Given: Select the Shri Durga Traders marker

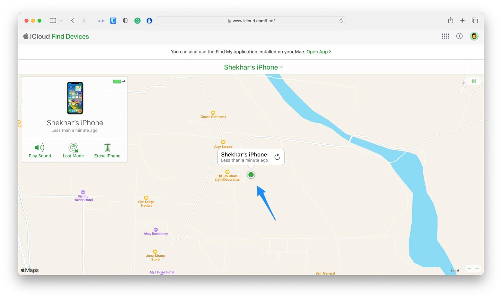Looking at the screenshot, I should point(146,198).
